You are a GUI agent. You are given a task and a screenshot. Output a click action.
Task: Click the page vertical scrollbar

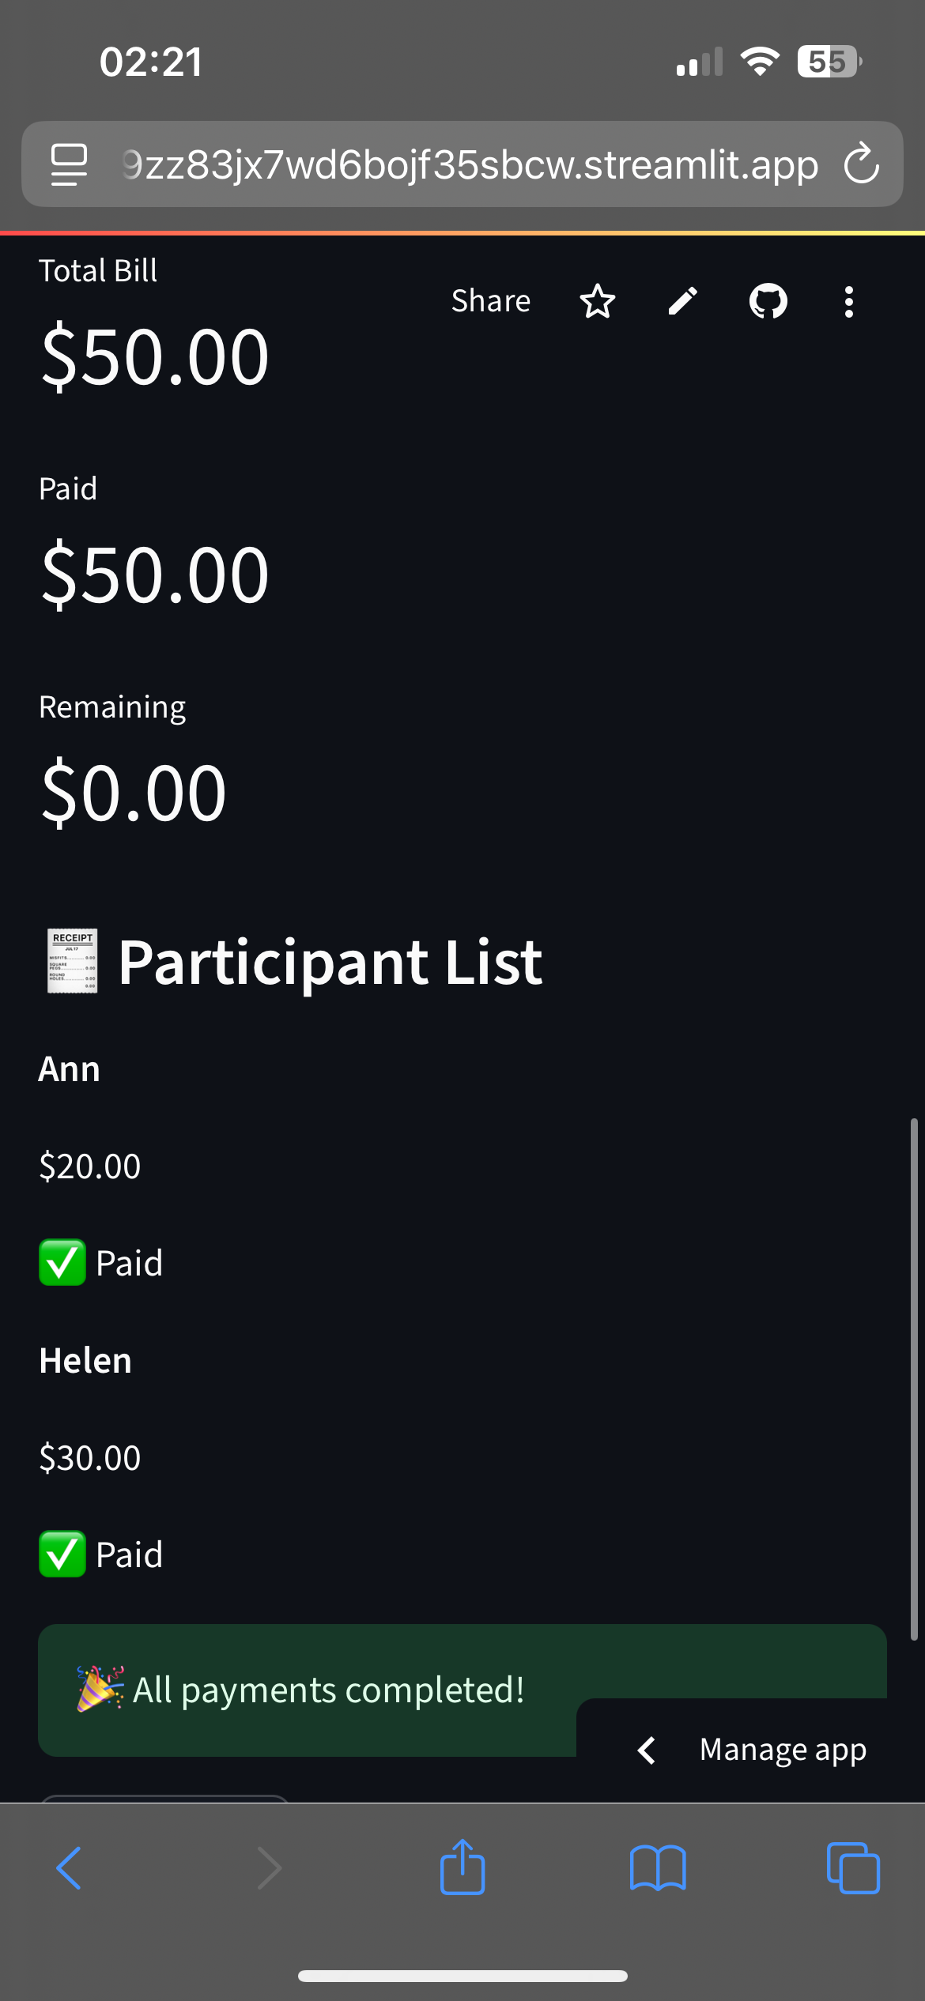(x=914, y=1379)
